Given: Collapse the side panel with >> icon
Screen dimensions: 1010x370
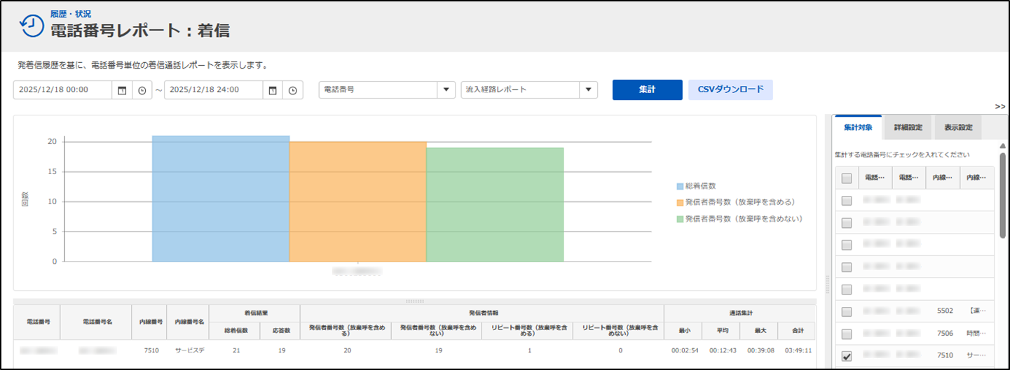Looking at the screenshot, I should pos(1000,106).
